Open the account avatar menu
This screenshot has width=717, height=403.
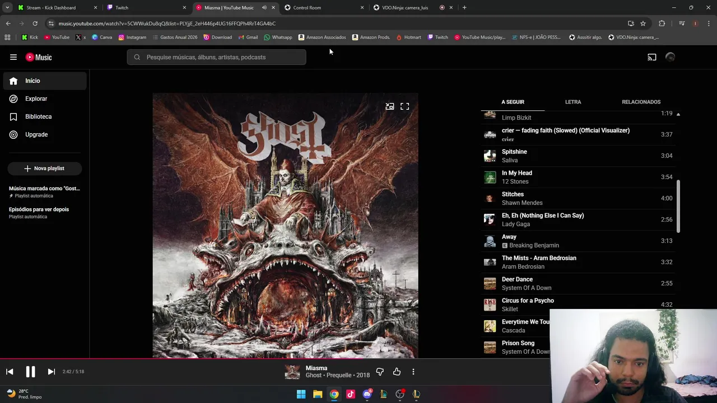(x=670, y=57)
